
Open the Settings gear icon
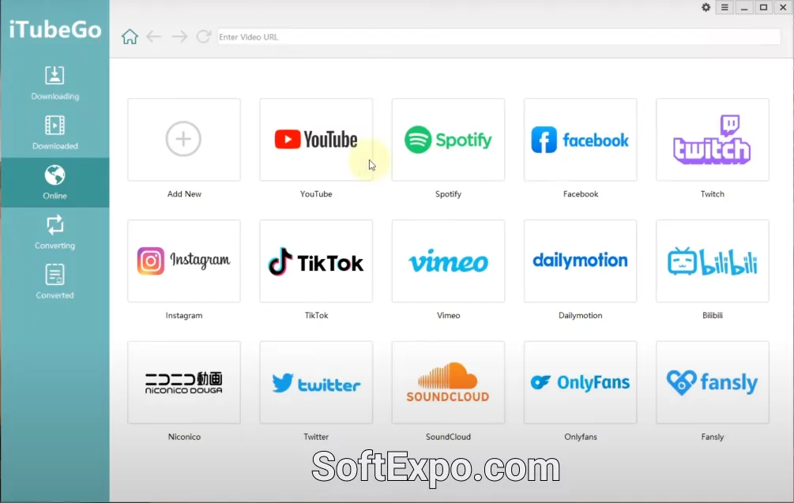coord(706,7)
